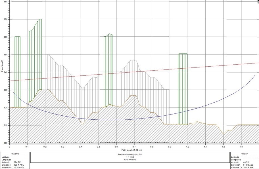The height and width of the screenshot is (169, 259).
Task: Click the Frequency (MHz) = 915.0 text
Action: tap(130, 155)
